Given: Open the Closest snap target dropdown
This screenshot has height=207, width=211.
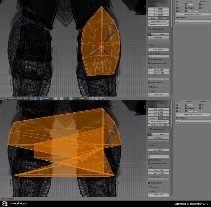Looking at the screenshot, I should 83,99.
